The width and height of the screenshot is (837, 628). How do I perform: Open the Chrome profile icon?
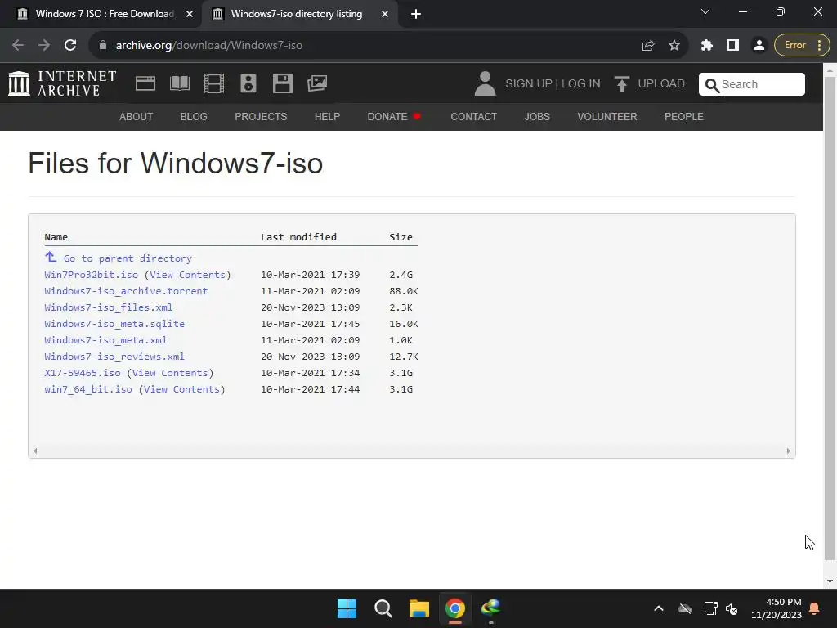coord(759,46)
